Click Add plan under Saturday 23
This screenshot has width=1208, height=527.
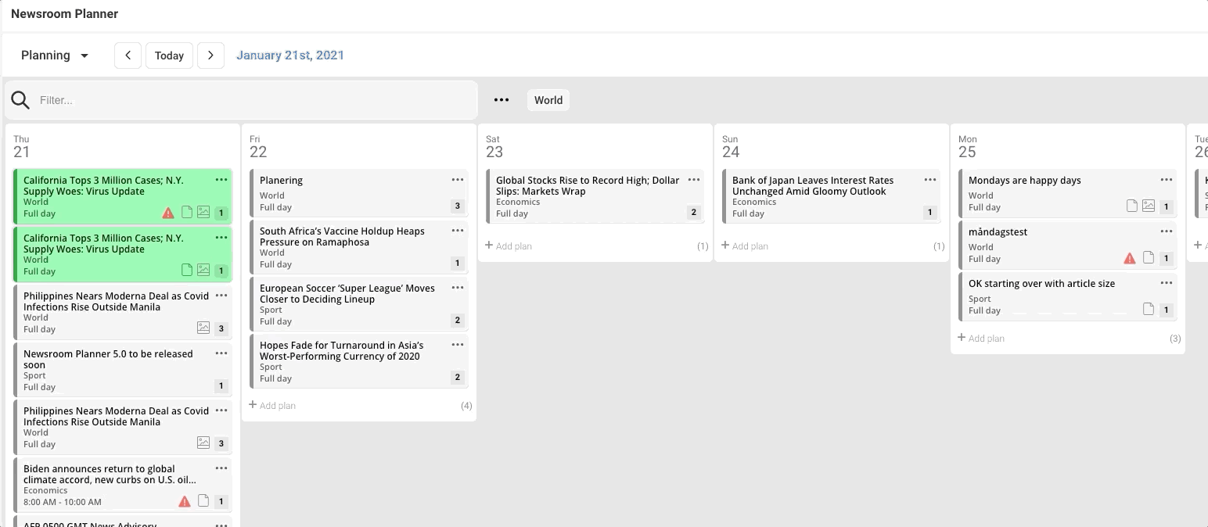click(x=509, y=246)
